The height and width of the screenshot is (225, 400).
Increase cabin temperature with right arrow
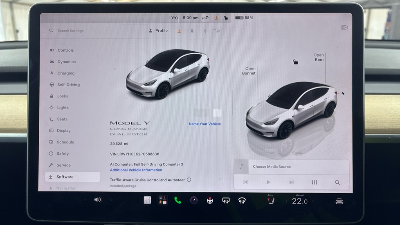(x=313, y=201)
